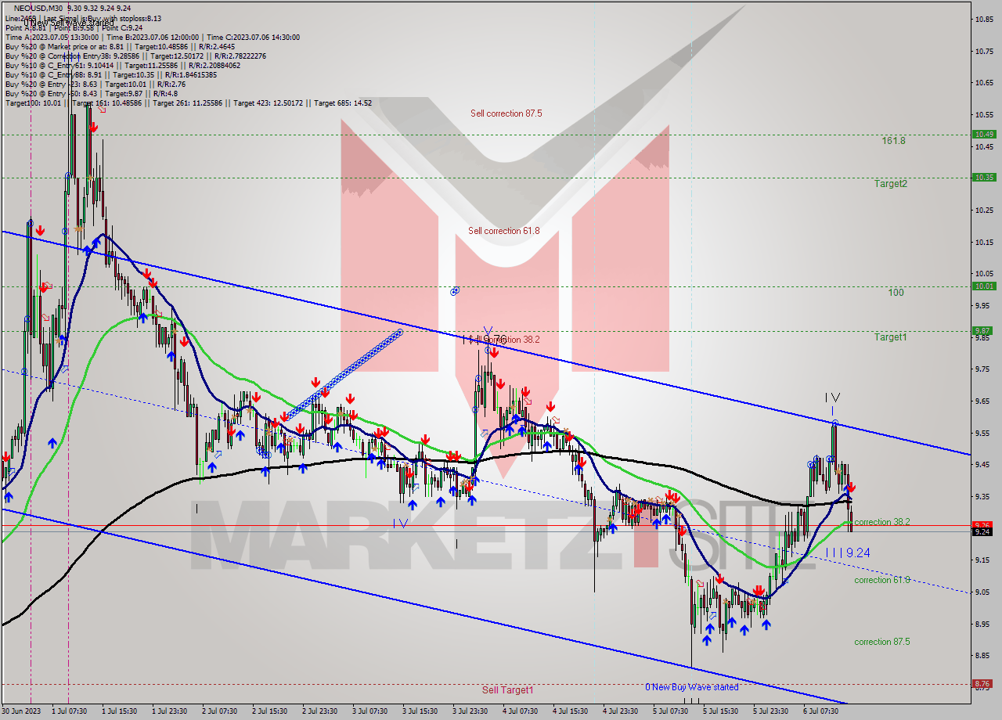The image size is (1002, 720).
Task: Click the 10.35 price tag on axis
Action: point(984,178)
